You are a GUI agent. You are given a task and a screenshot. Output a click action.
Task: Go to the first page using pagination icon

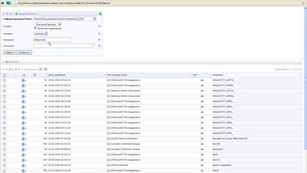coord(3,69)
